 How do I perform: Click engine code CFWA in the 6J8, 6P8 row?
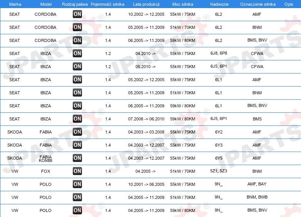pyautogui.click(x=257, y=53)
